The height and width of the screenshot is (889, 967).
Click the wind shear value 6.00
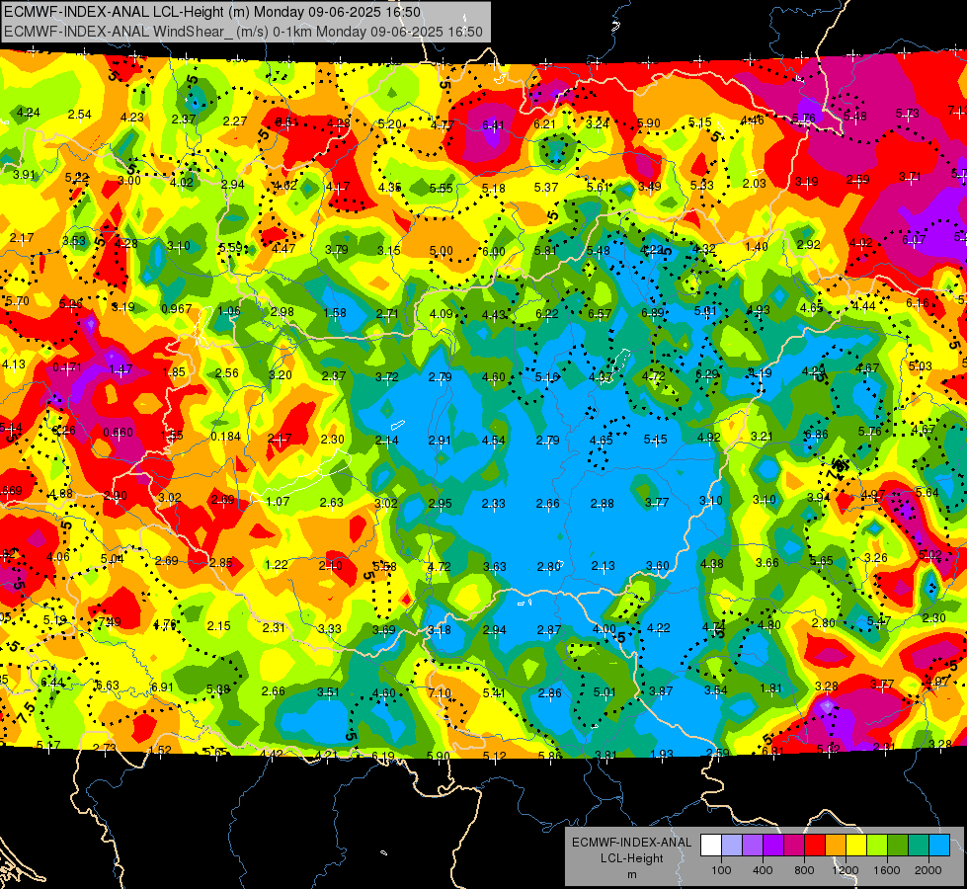pyautogui.click(x=493, y=251)
